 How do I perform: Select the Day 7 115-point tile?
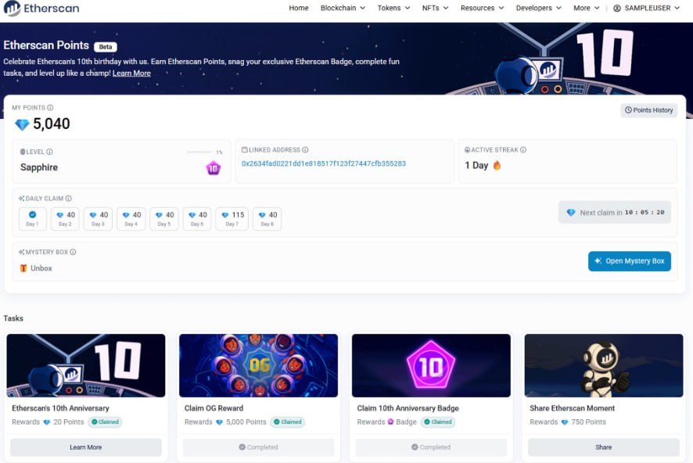[x=232, y=219]
